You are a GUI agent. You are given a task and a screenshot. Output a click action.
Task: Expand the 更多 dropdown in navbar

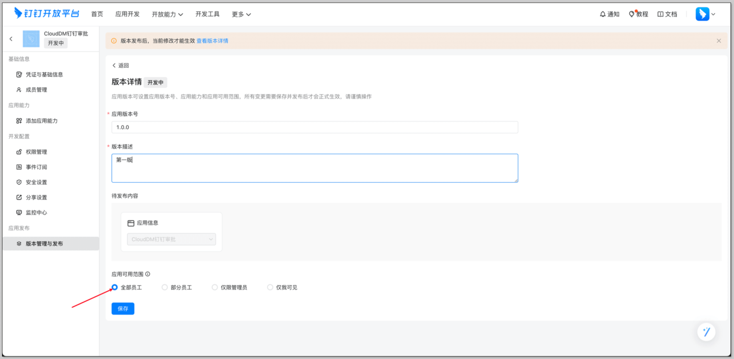pyautogui.click(x=241, y=14)
